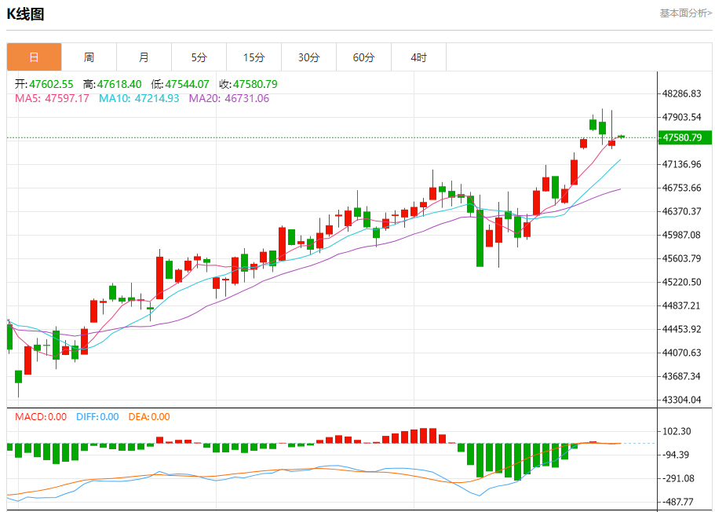Click the closing price 47580.79 in header
Viewport: 715px width, 512px height.
click(x=255, y=84)
